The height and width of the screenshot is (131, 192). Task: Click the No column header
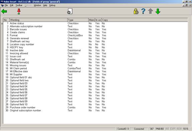(x=6, y=20)
